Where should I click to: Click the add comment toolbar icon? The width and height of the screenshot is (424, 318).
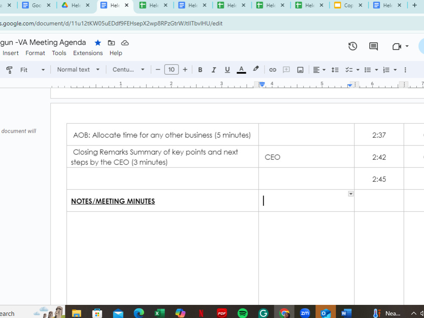point(286,70)
